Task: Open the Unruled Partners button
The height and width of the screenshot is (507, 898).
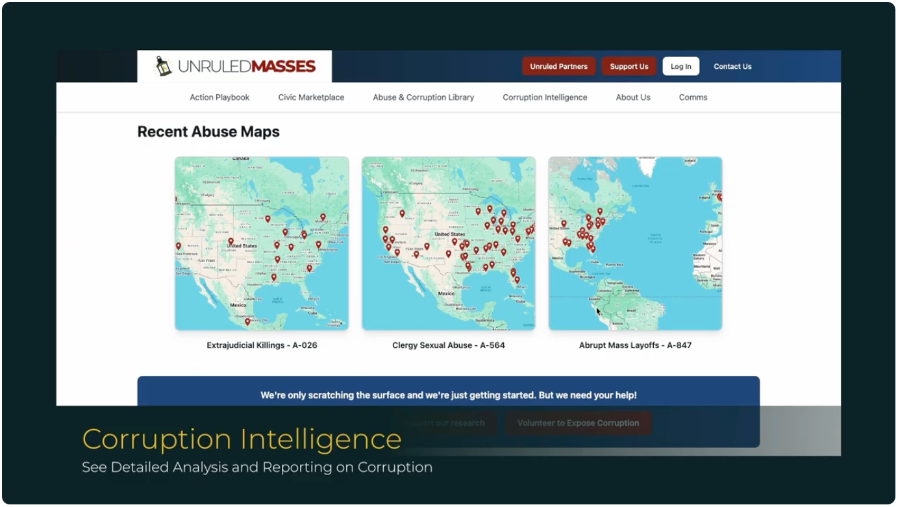Action: click(x=558, y=66)
